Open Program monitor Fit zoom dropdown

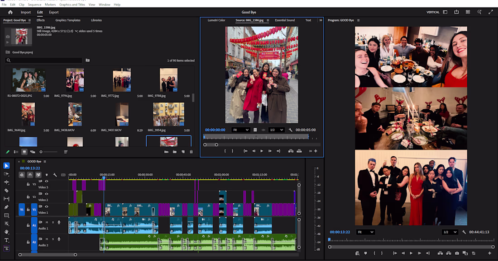point(365,232)
